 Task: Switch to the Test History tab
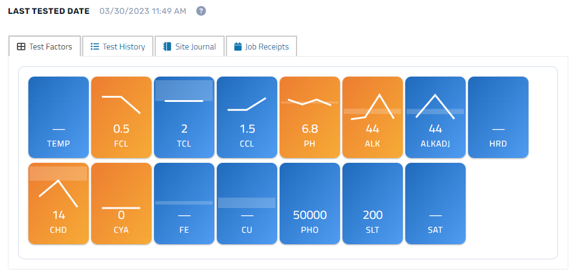click(118, 46)
